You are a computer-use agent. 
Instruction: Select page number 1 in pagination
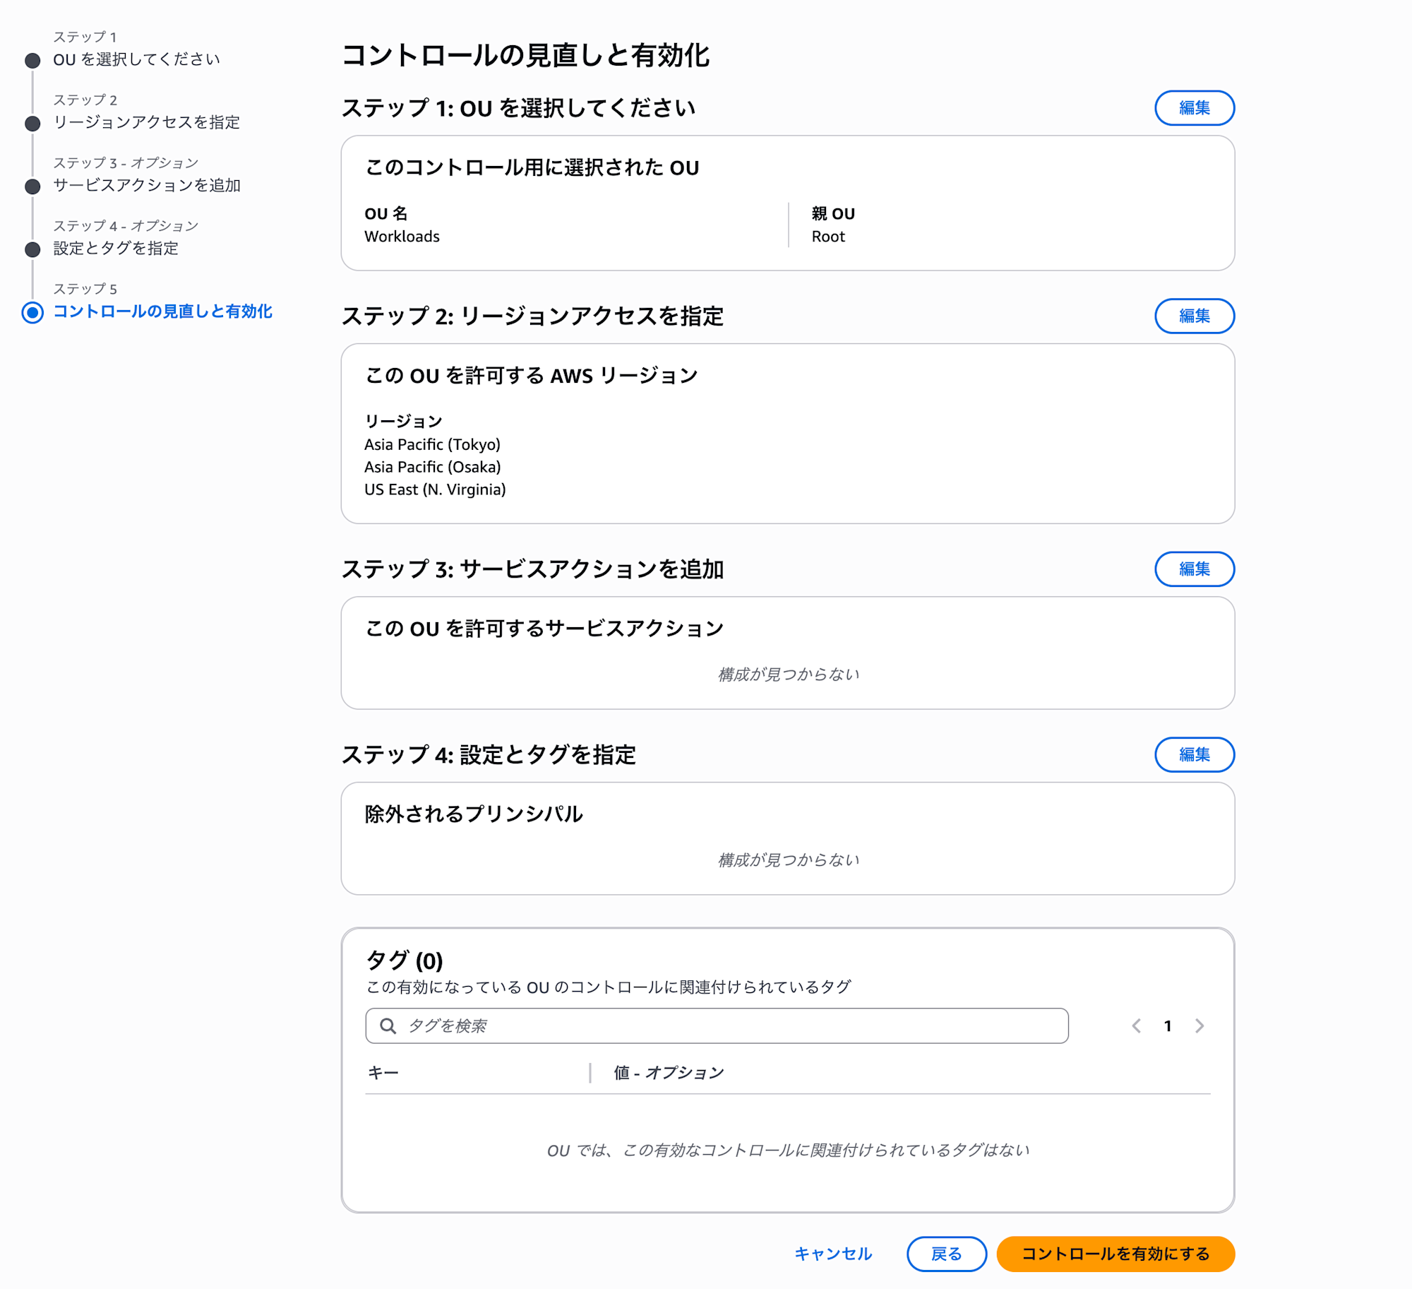tap(1168, 1026)
